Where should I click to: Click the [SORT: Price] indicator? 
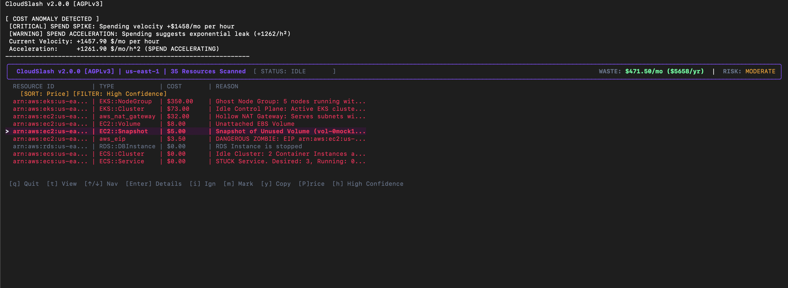(45, 94)
